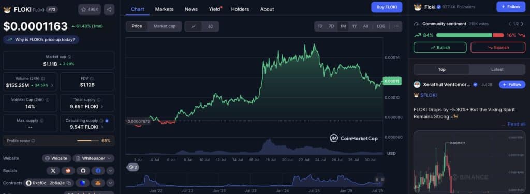Vote Bullish on community sentiment
Viewport: 530px width, 194px height.
(x=440, y=47)
